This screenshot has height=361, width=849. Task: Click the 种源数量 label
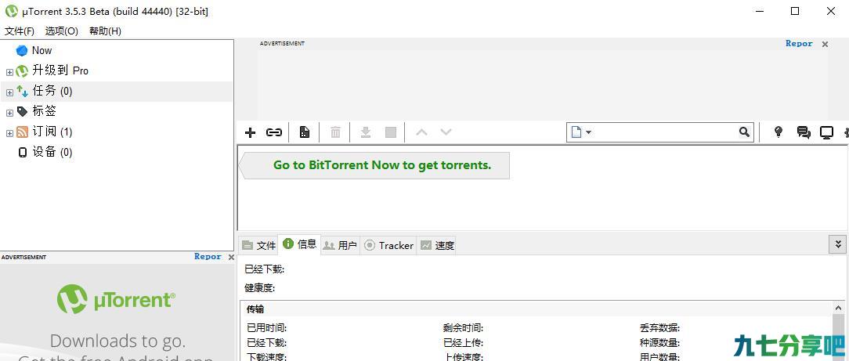click(659, 343)
